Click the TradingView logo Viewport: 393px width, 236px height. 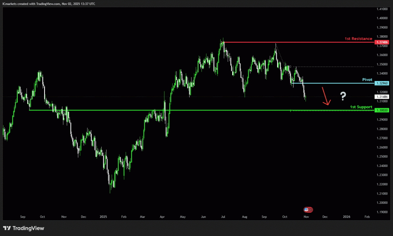pos(24,228)
